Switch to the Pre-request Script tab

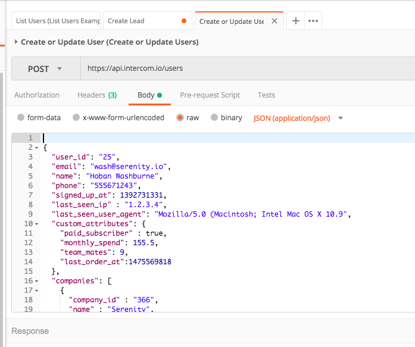point(210,95)
